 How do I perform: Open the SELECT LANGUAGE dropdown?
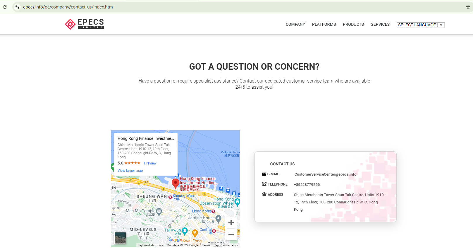click(420, 25)
